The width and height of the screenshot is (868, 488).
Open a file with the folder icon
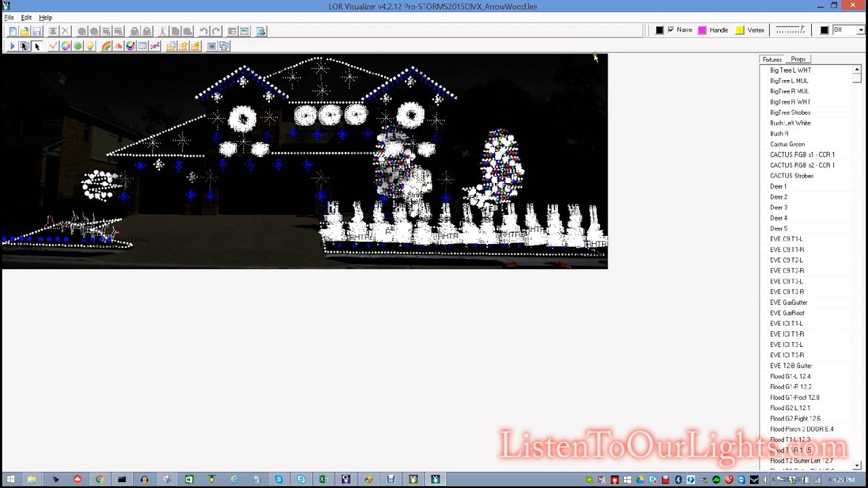click(25, 31)
